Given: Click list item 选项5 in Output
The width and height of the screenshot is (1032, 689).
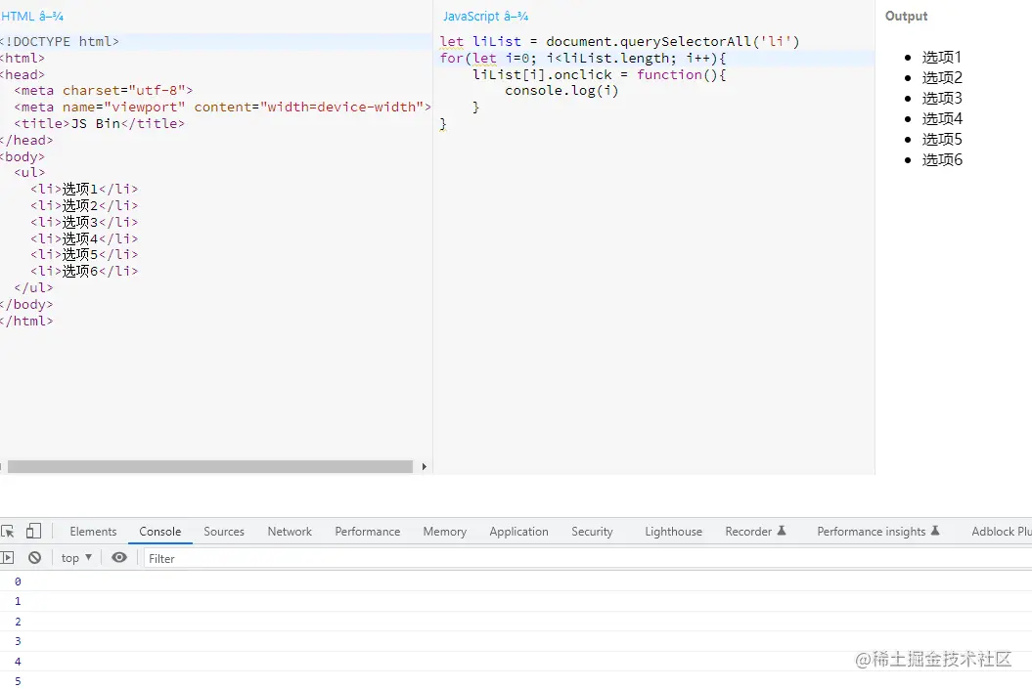Looking at the screenshot, I should (942, 140).
